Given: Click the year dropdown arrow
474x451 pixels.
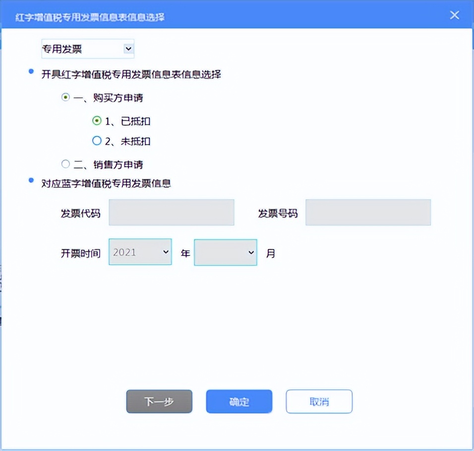Looking at the screenshot, I should [x=165, y=252].
